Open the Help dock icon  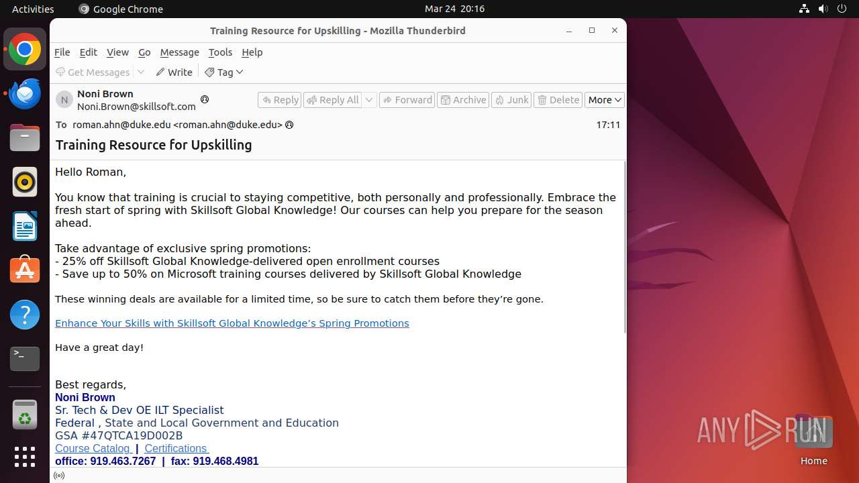[25, 314]
